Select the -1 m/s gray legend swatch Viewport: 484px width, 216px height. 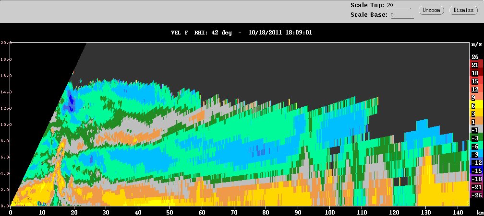(x=477, y=130)
